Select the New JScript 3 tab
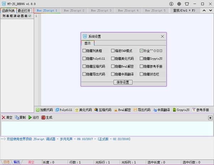Viewport: 214px width, 165px height. coord(101,10)
